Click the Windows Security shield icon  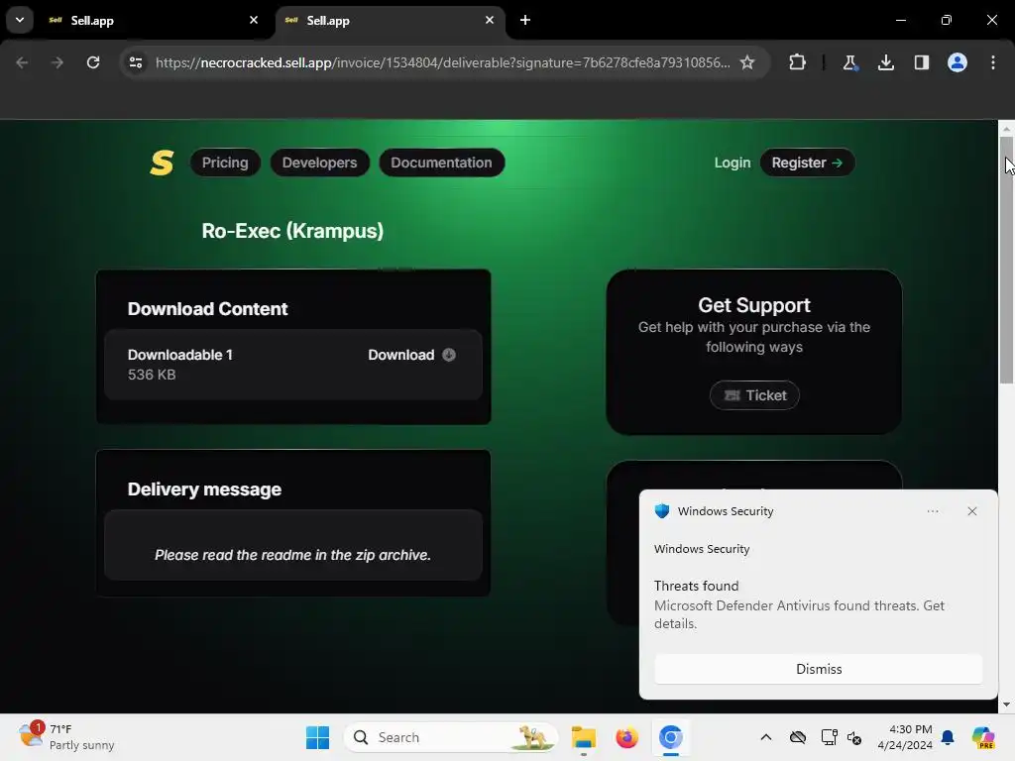point(661,511)
